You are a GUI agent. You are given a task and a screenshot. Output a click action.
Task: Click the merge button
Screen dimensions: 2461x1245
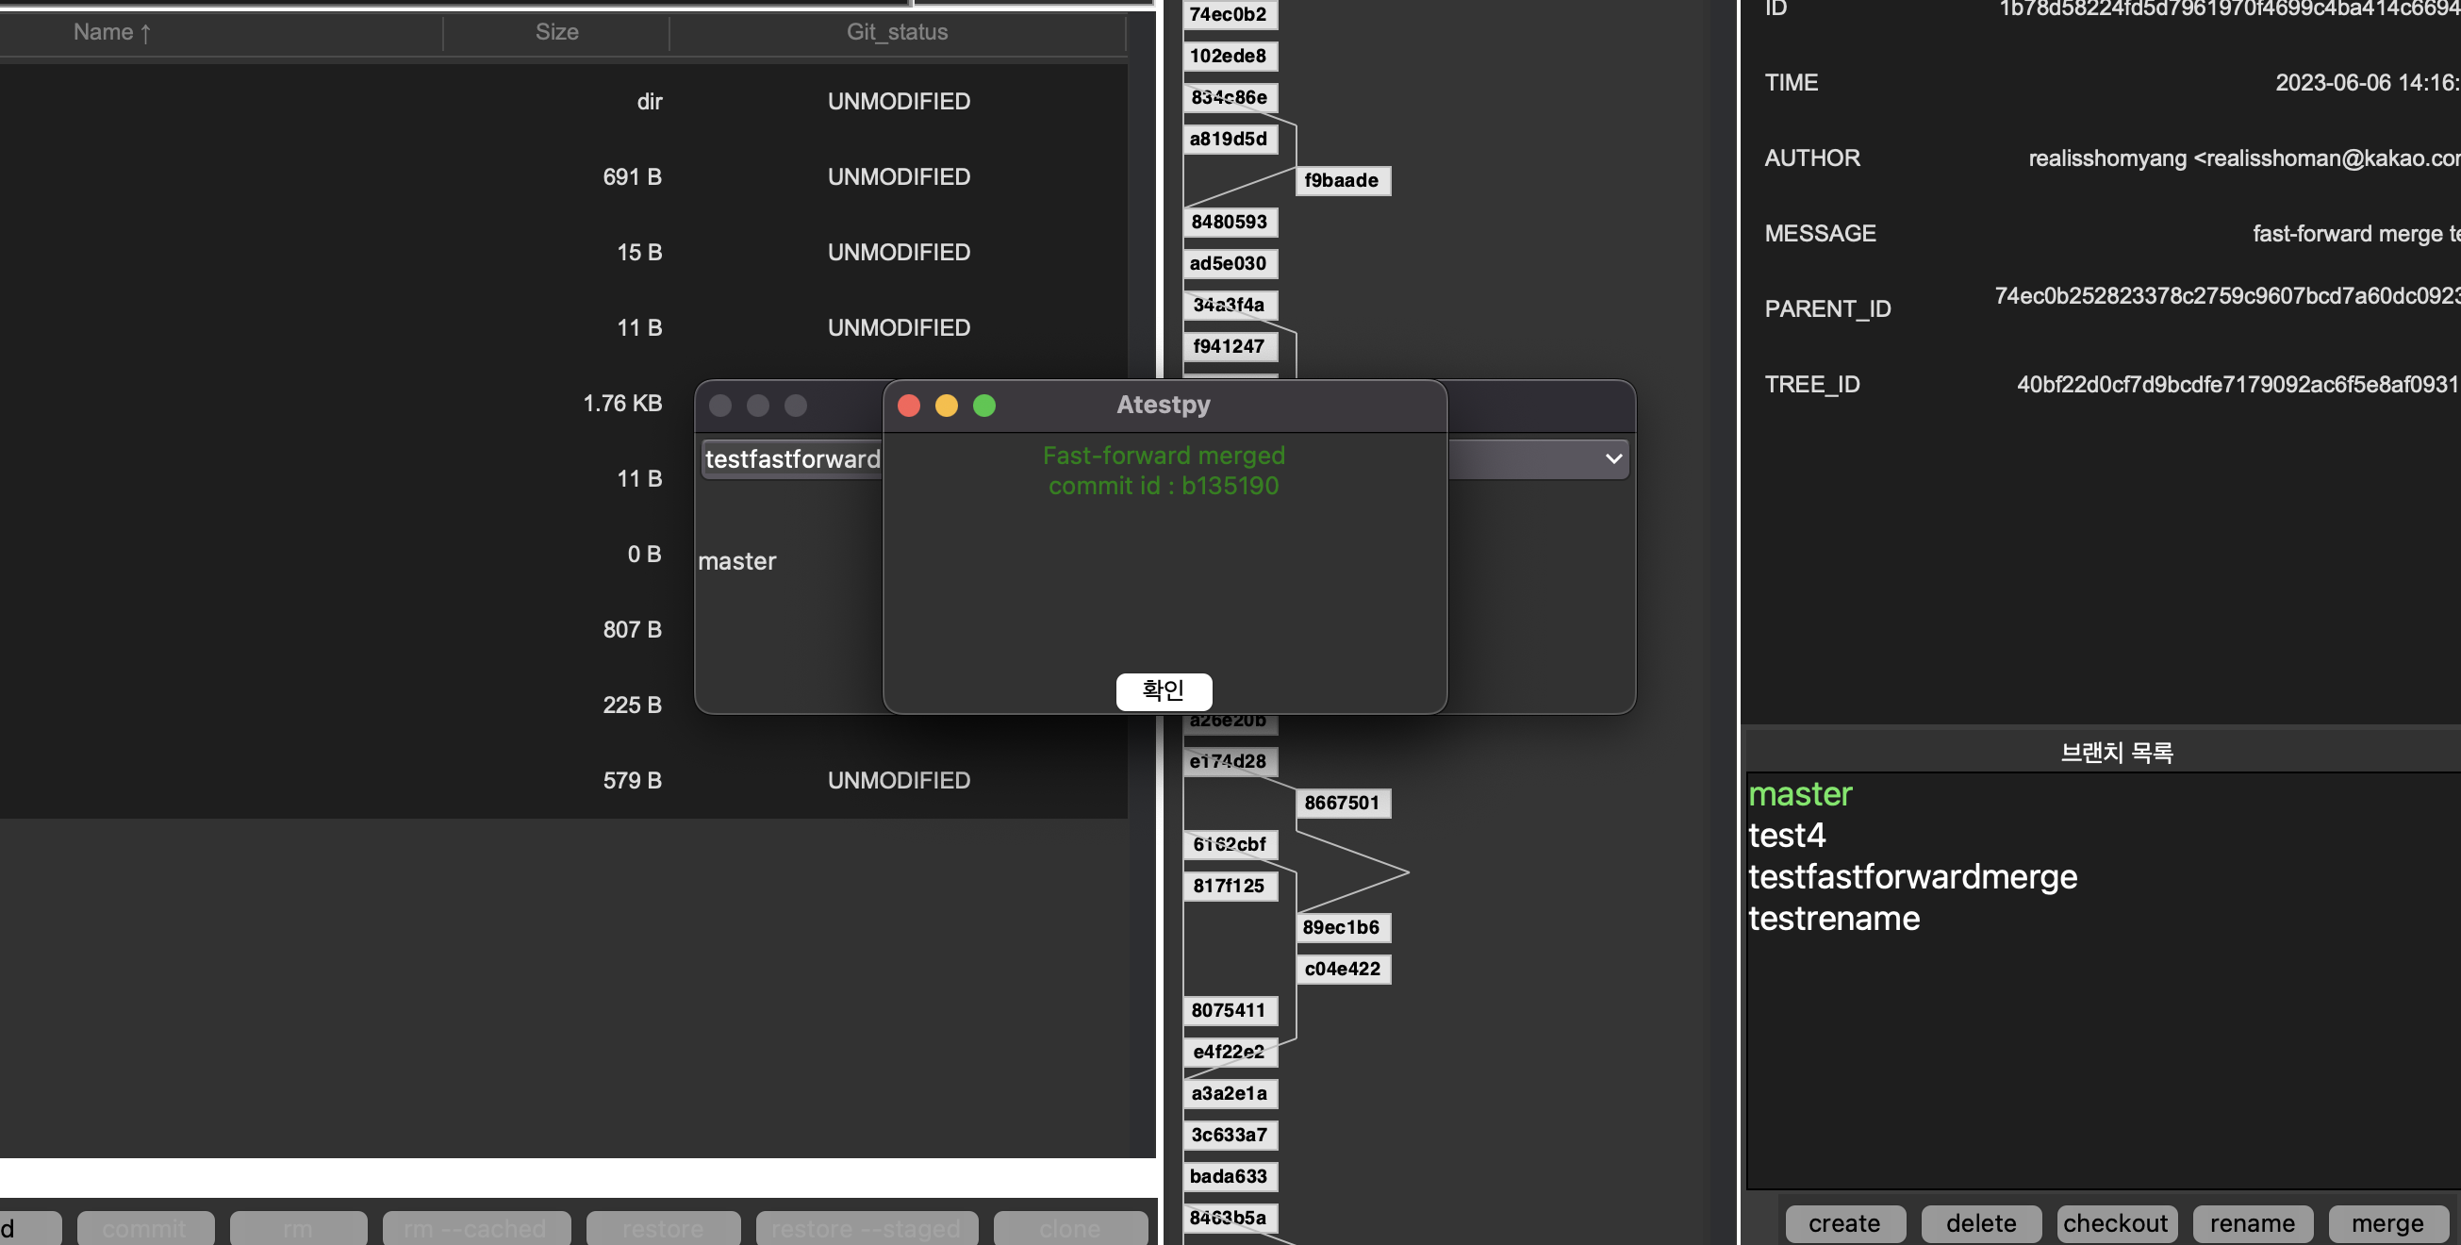[2387, 1223]
